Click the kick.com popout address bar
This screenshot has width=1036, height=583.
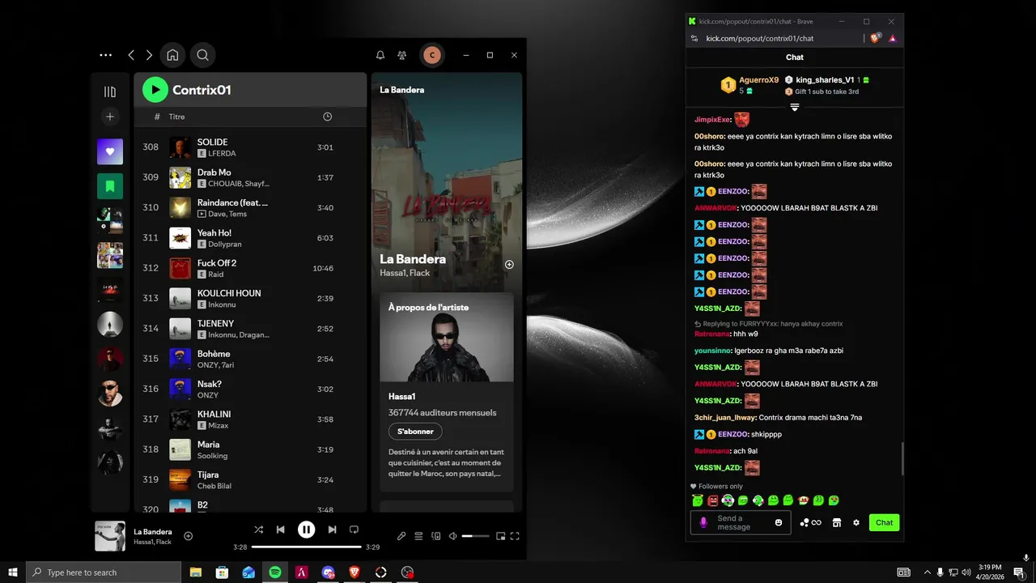click(759, 38)
